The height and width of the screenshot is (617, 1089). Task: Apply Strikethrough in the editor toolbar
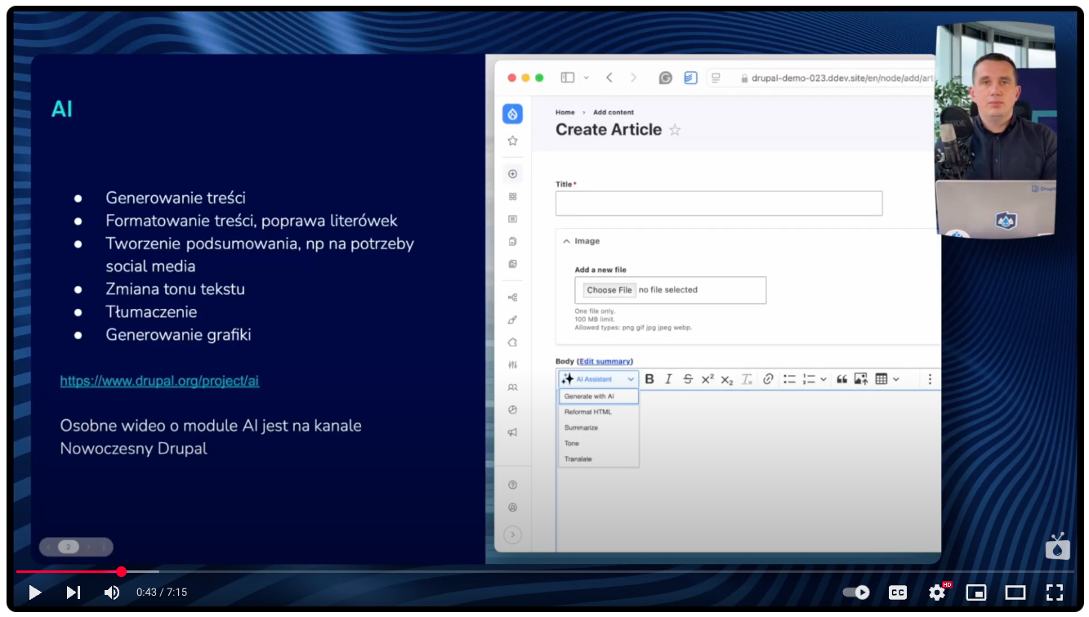688,379
